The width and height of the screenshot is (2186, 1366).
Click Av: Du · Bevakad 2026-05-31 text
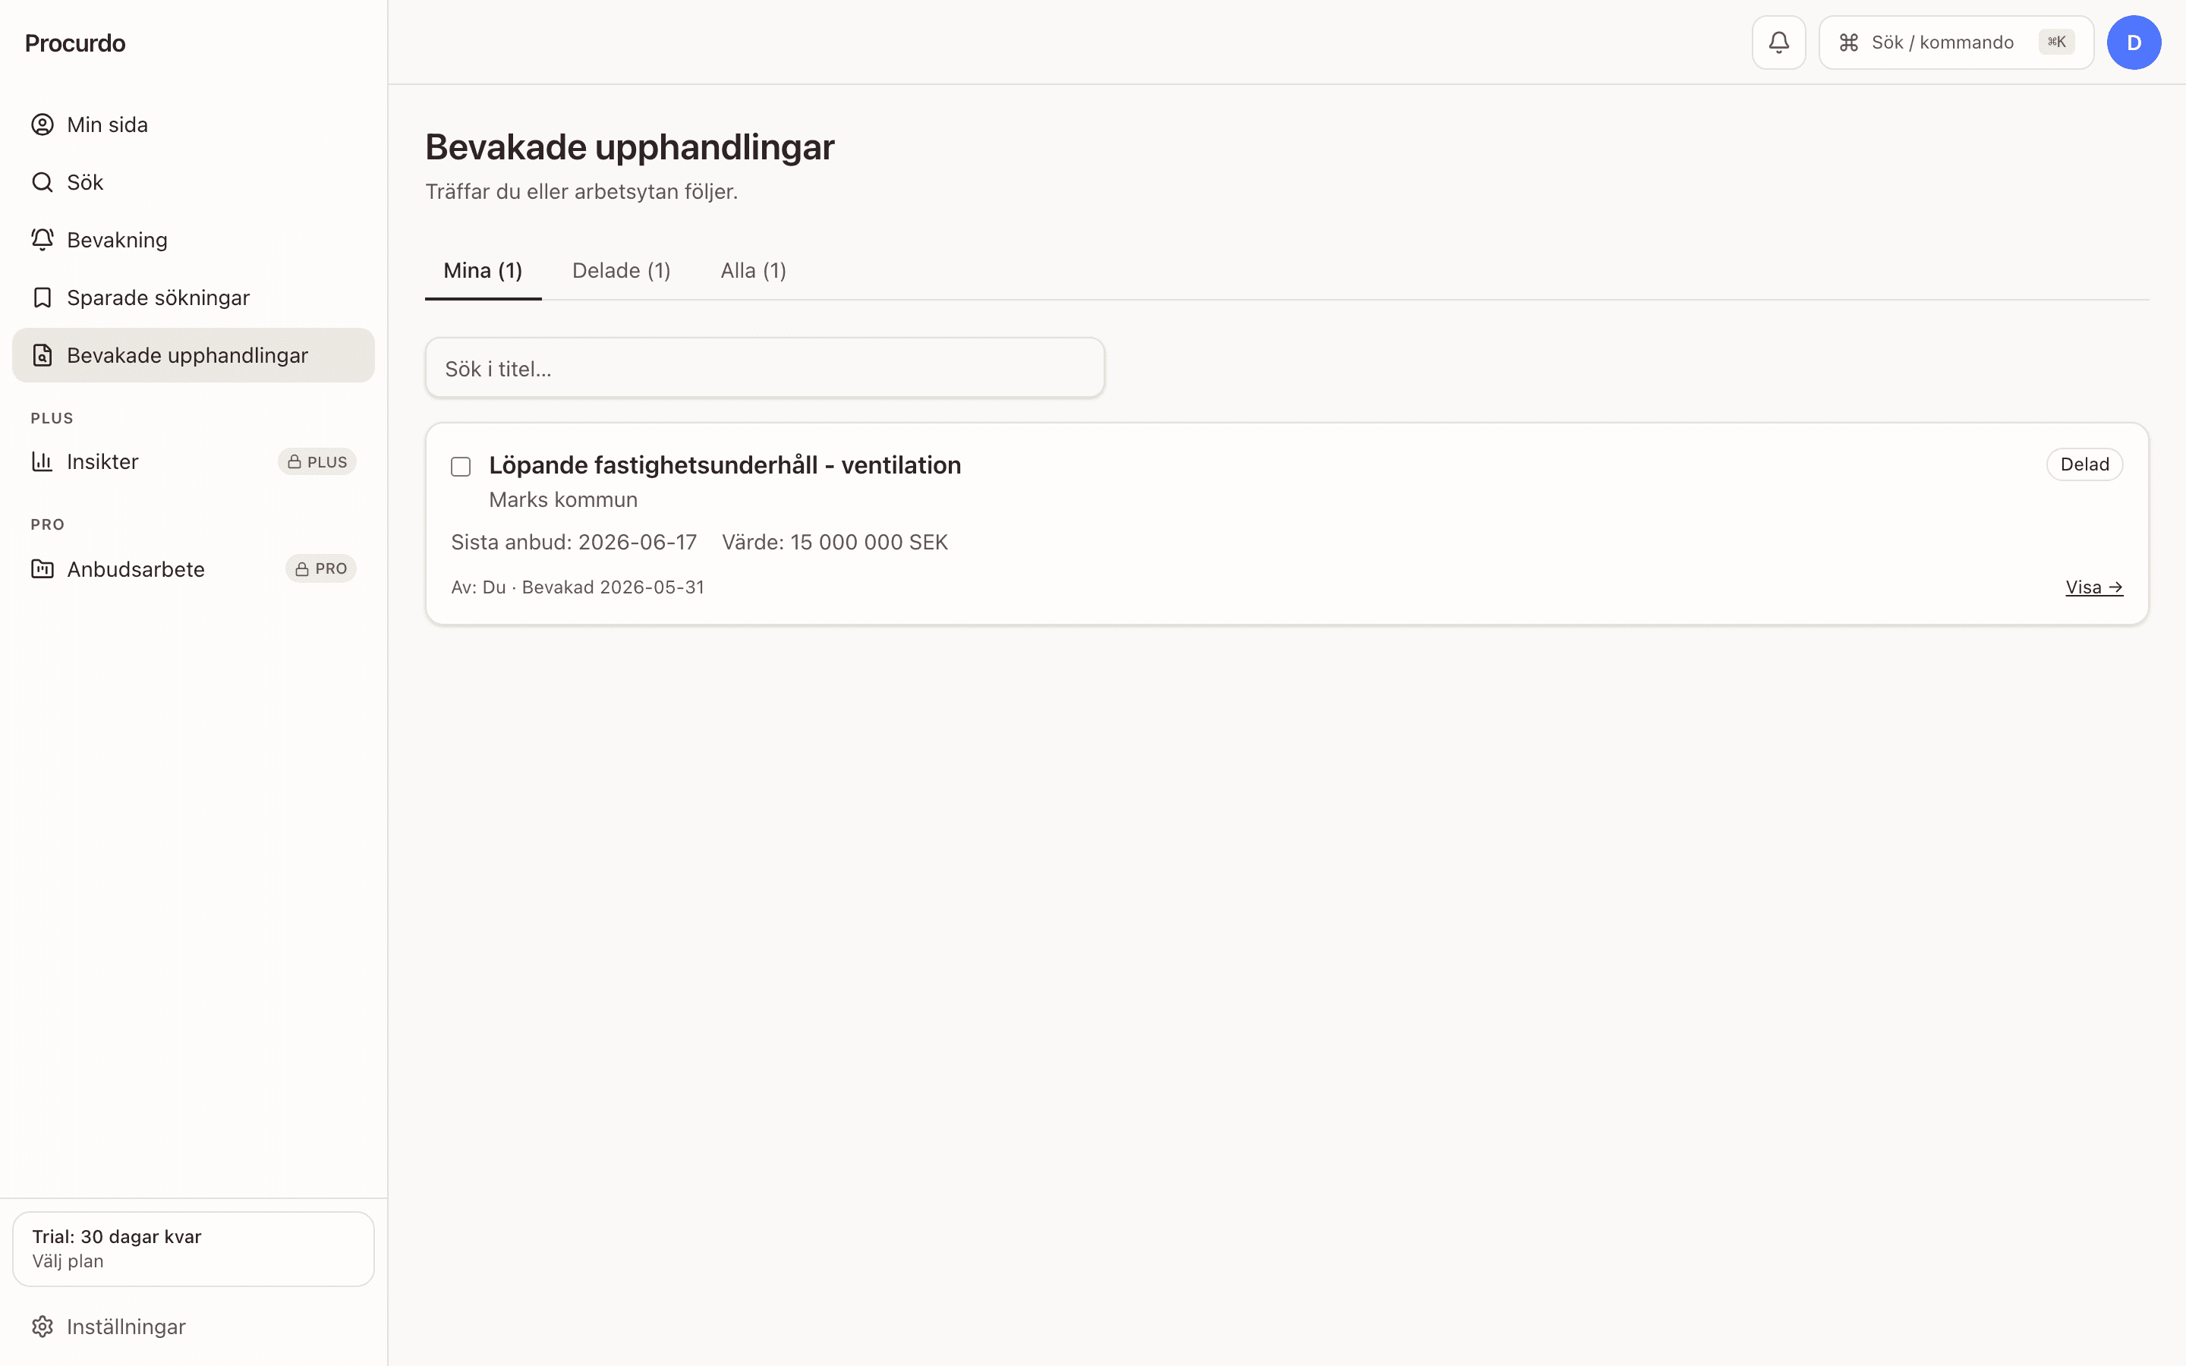pyautogui.click(x=577, y=587)
